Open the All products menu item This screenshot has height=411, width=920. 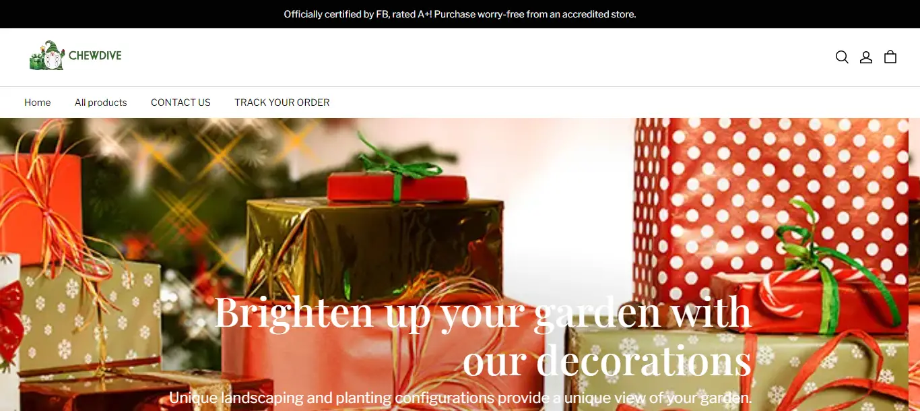[101, 102]
